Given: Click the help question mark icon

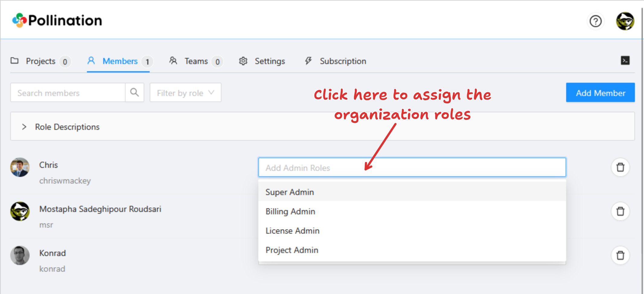Looking at the screenshot, I should click(x=595, y=21).
